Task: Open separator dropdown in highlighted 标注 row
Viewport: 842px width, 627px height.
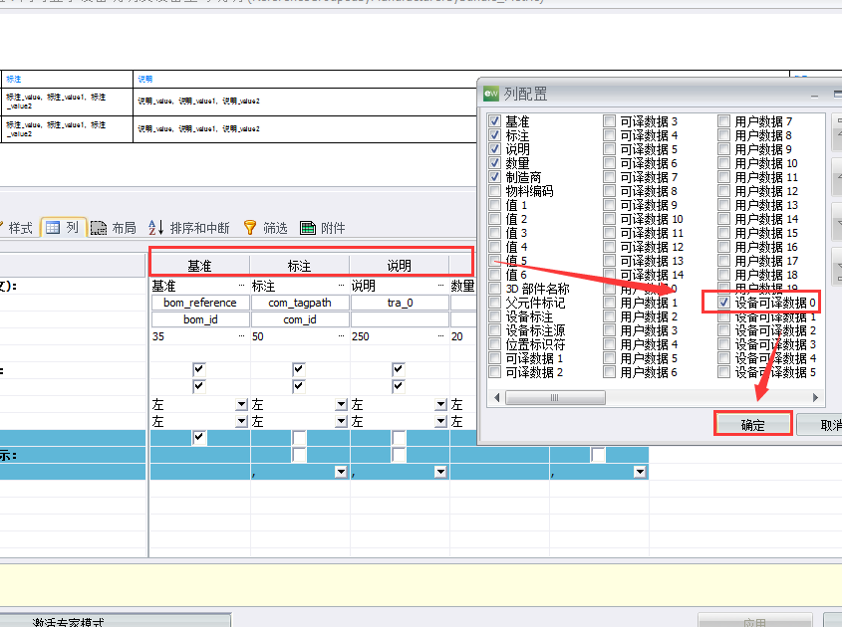Action: click(342, 472)
